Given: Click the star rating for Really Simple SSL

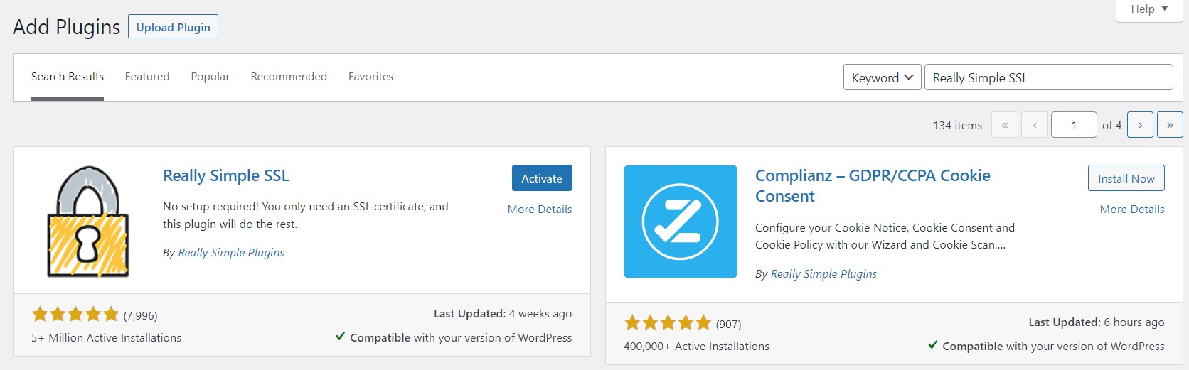Looking at the screenshot, I should (x=75, y=315).
